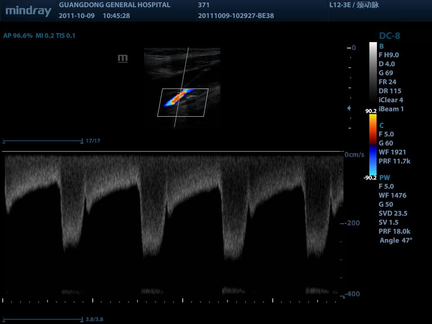432x324 pixels.
Task: Select the 3.8/3.8 spectral cine slider
Action: pyautogui.click(x=43, y=319)
